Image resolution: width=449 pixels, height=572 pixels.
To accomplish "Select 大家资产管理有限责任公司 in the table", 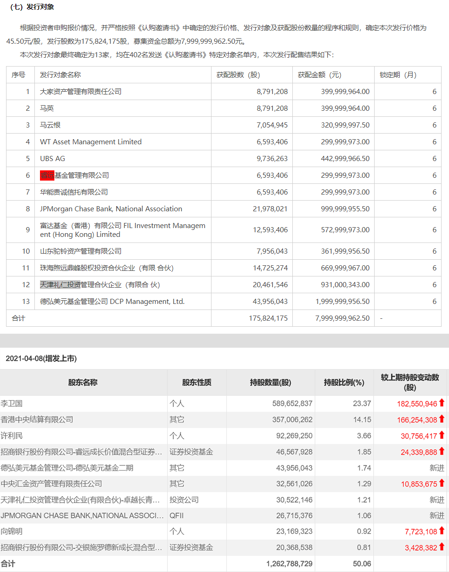I will [x=81, y=92].
